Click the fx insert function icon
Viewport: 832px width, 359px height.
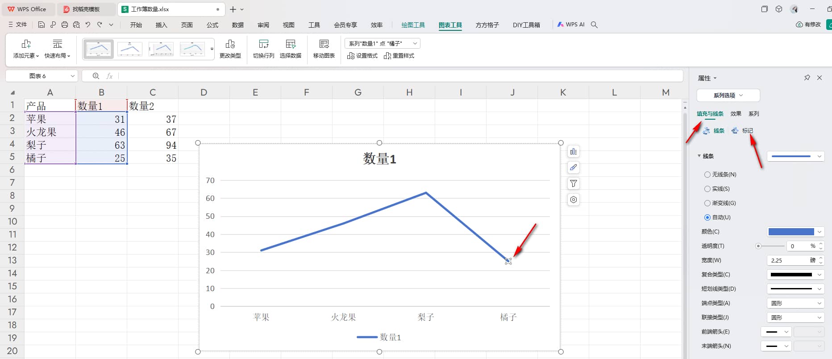(x=109, y=76)
